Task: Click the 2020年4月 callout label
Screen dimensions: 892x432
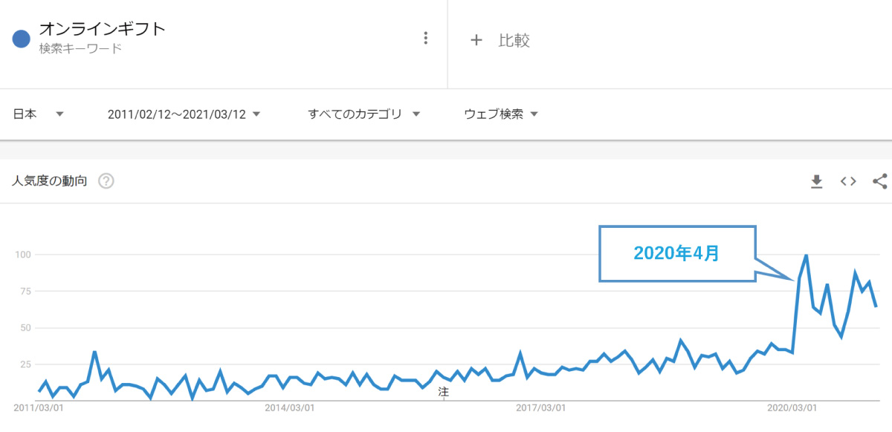Action: [676, 253]
